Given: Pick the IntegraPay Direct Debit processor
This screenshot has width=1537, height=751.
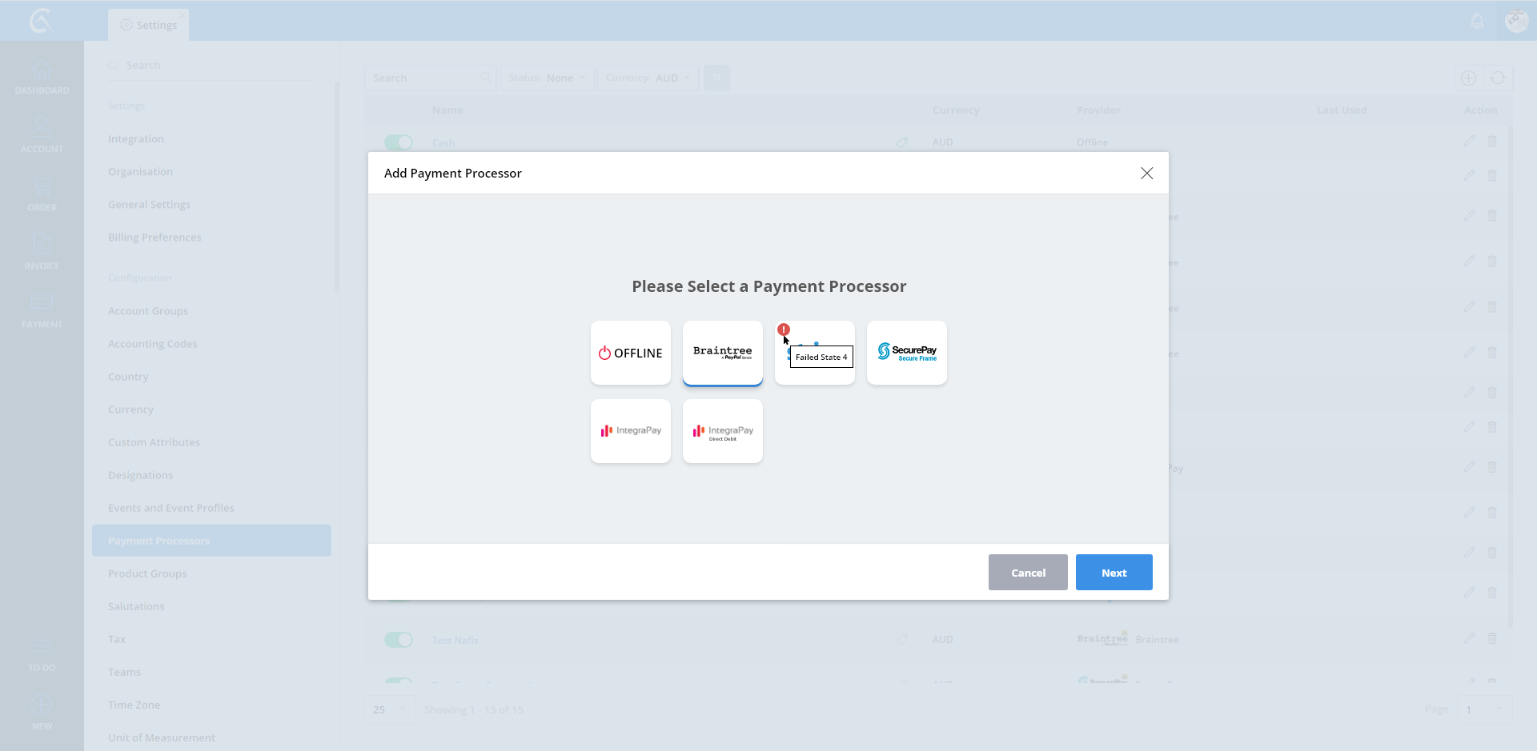Looking at the screenshot, I should (722, 431).
